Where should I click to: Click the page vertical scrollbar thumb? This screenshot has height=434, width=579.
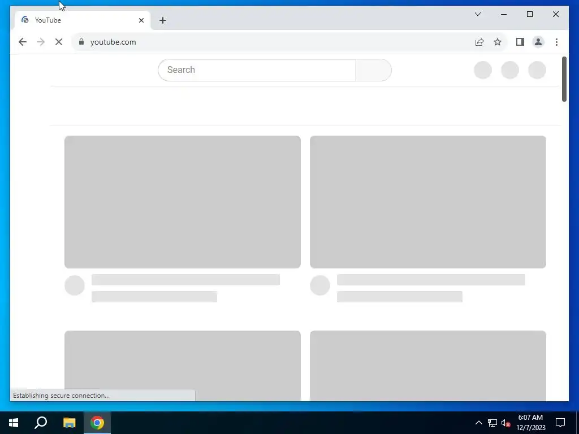564,79
